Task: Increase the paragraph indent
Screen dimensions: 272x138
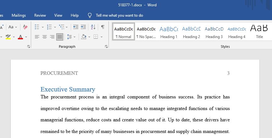Action: coord(83,27)
